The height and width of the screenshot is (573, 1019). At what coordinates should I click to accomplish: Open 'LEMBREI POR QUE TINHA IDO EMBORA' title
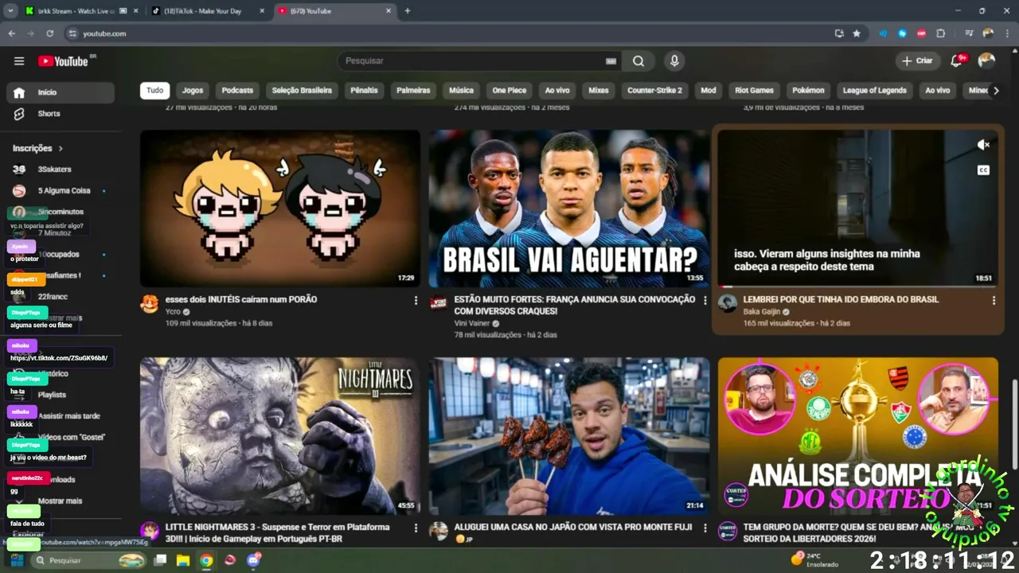click(841, 299)
